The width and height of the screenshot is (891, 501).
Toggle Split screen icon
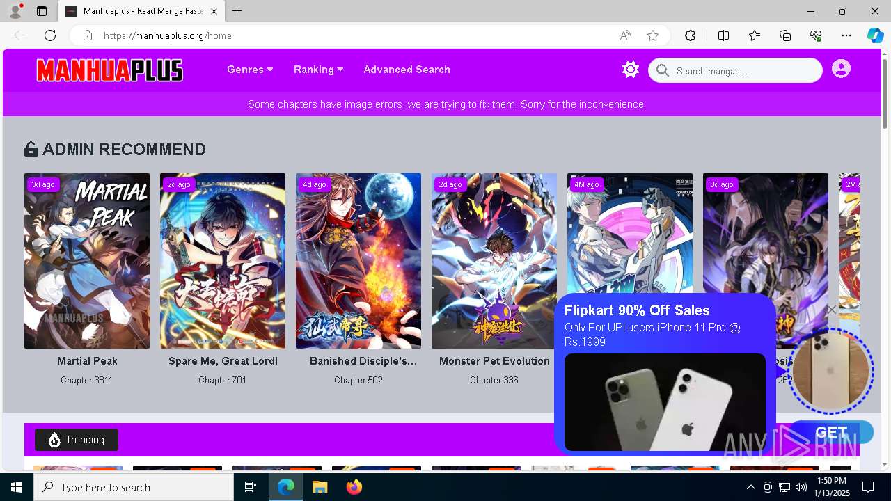coord(723,35)
